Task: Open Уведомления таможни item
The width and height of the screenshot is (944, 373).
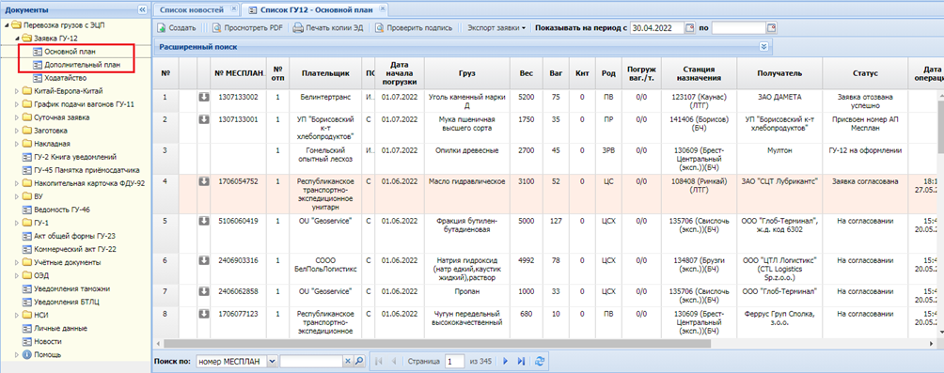Action: tap(72, 288)
